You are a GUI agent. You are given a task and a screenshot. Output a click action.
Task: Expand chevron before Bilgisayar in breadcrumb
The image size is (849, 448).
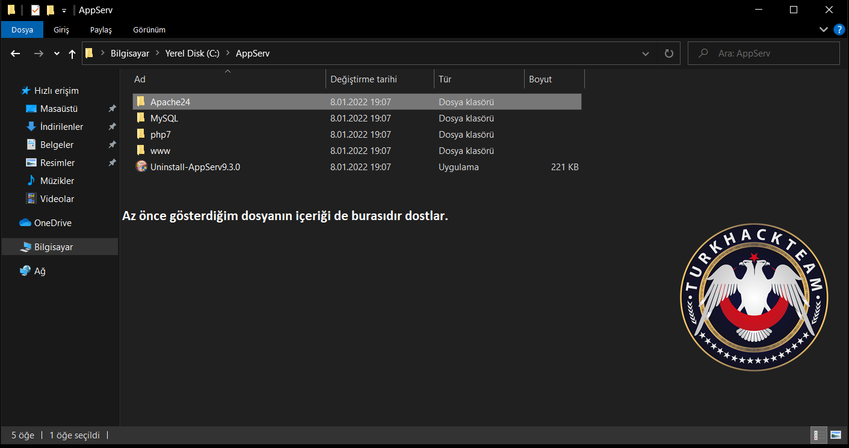point(103,54)
